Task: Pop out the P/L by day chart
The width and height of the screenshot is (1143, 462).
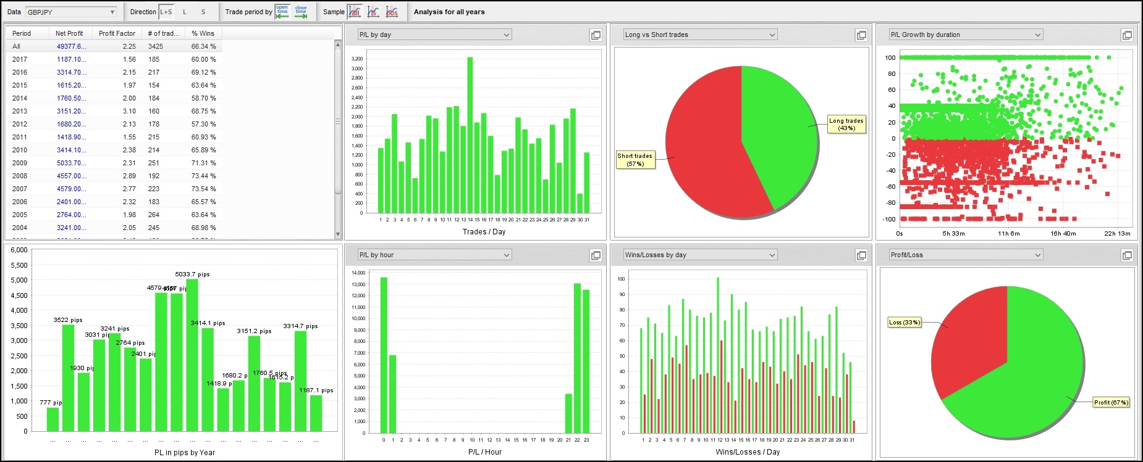Action: point(596,35)
